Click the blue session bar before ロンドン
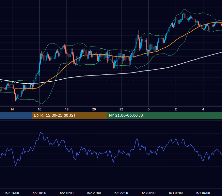 coord(16,115)
